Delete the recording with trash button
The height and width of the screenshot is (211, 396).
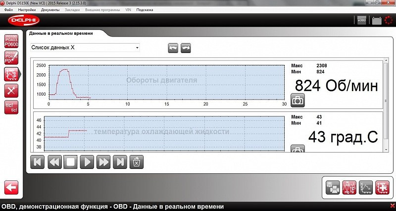[x=137, y=162]
